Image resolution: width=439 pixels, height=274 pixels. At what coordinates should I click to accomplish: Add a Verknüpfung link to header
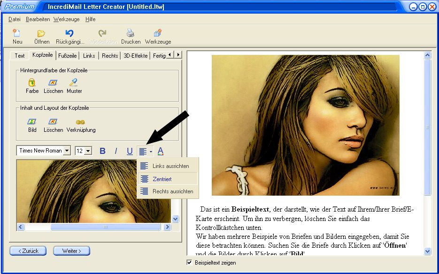point(80,122)
